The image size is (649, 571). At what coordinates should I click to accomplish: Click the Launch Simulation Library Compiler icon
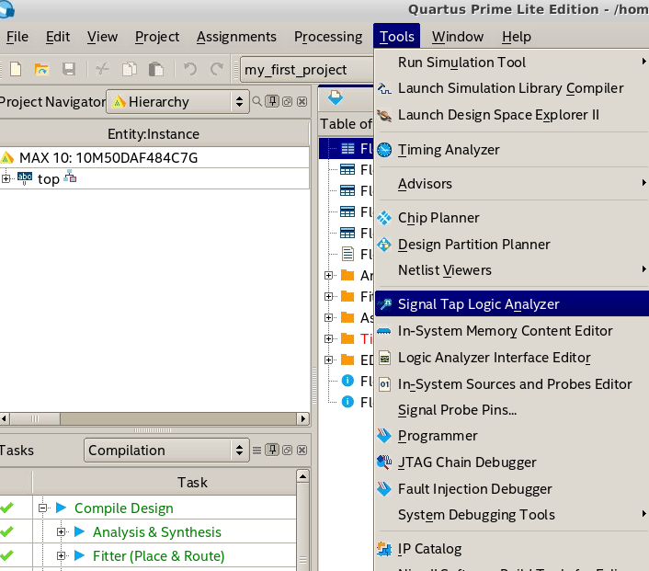(384, 88)
